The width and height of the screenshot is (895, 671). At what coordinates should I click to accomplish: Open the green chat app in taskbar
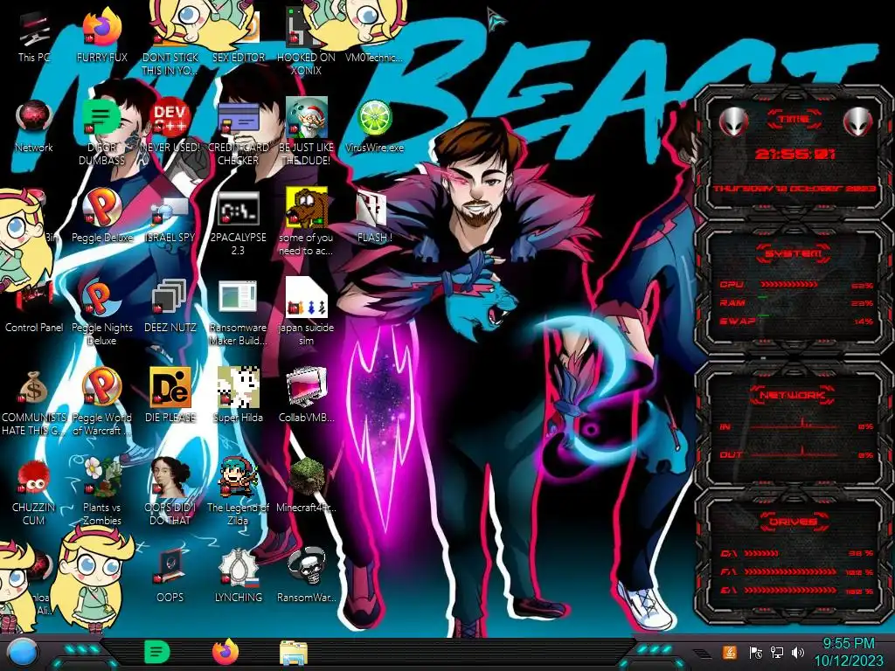pos(157,652)
